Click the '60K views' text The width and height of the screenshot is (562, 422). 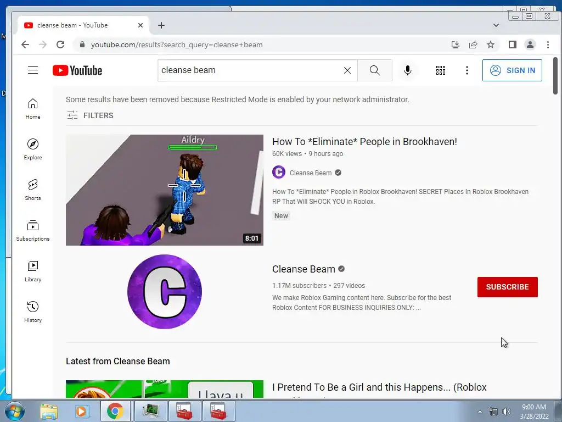pos(286,154)
